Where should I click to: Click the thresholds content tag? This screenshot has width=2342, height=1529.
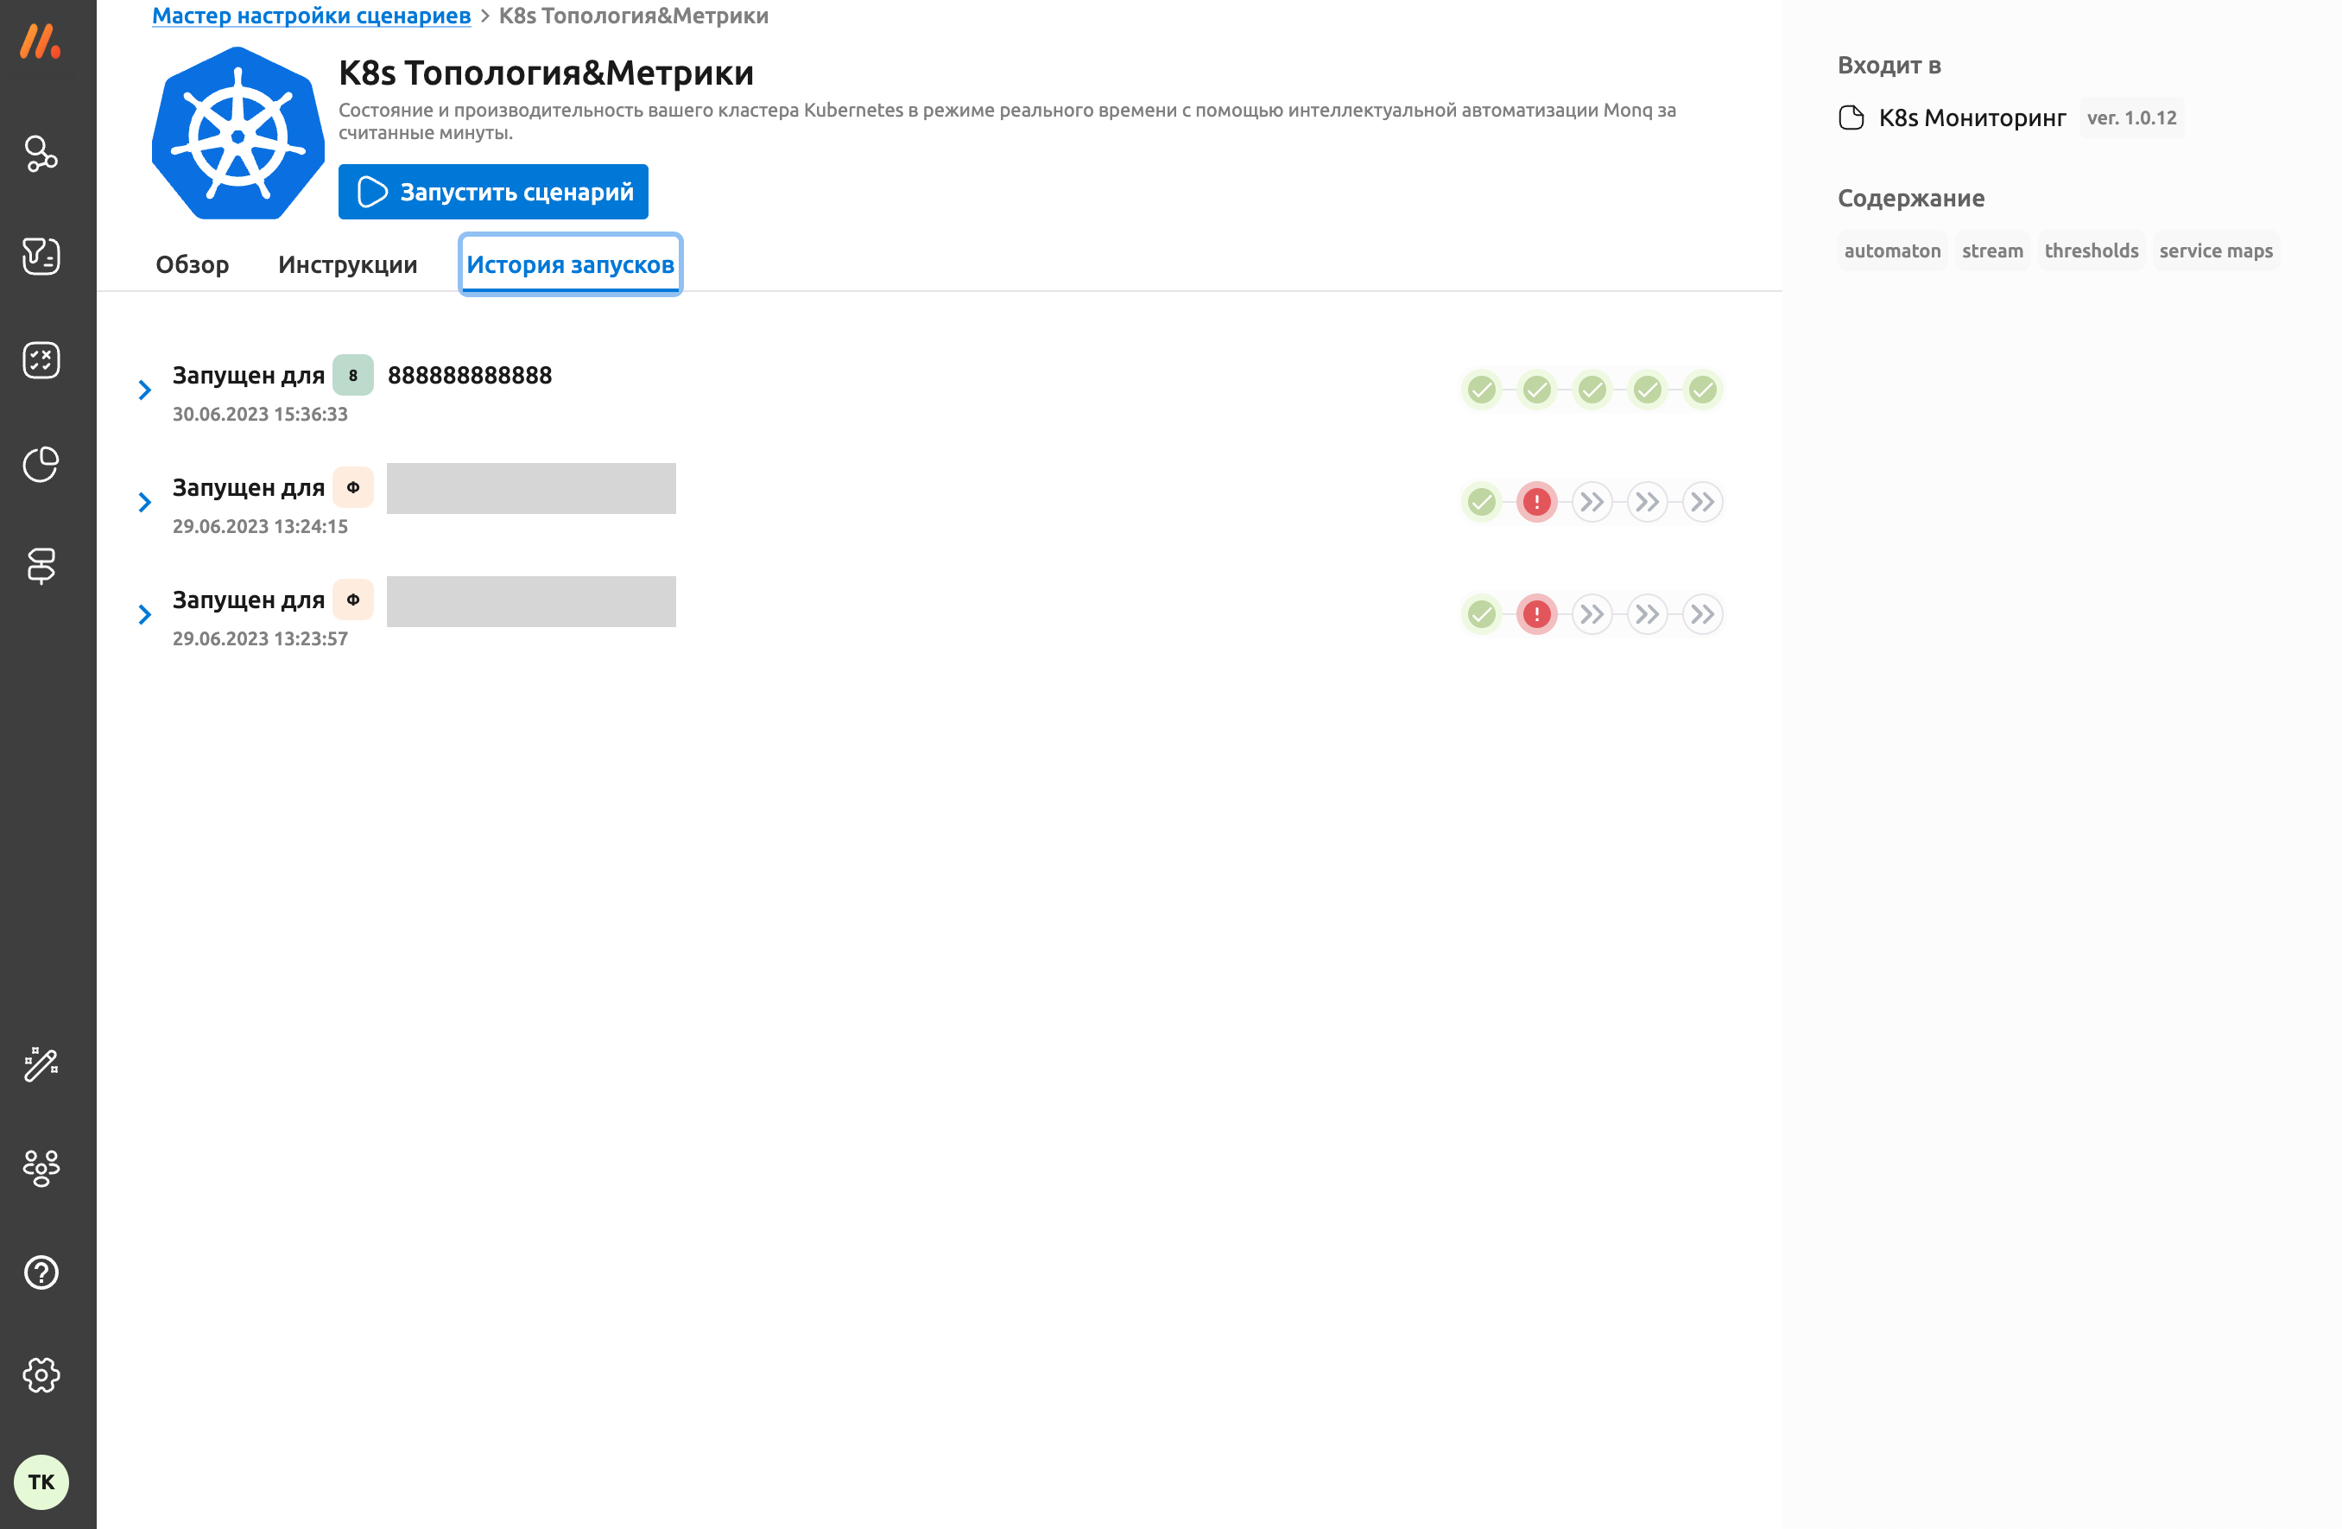tap(2091, 251)
